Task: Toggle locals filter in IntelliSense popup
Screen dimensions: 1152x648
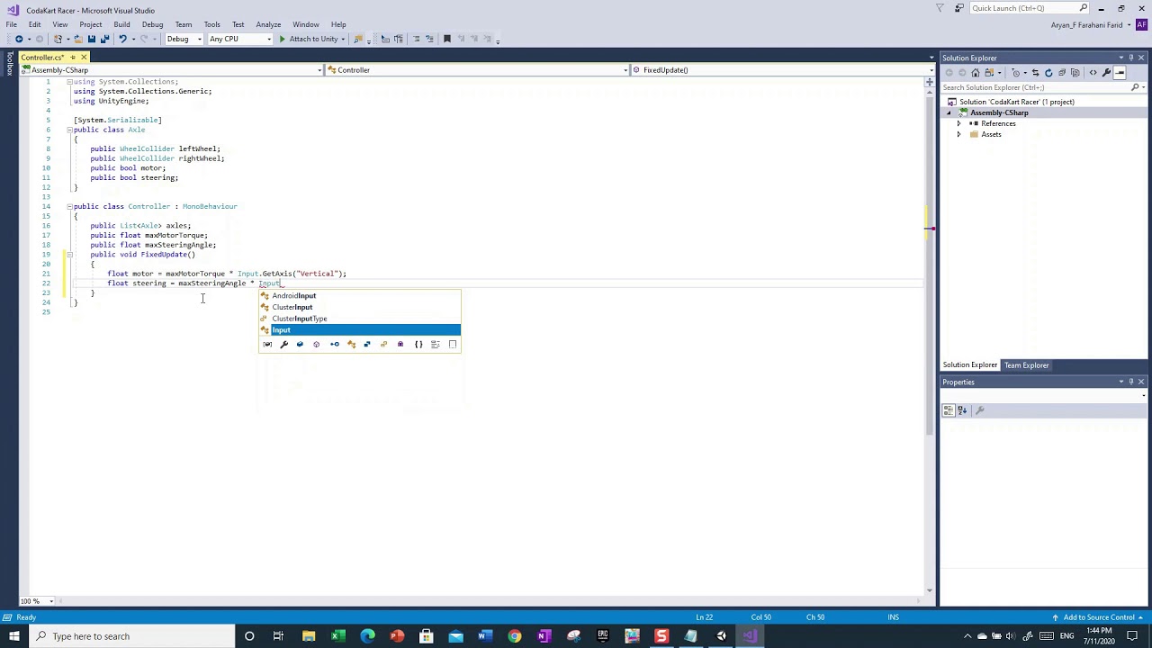Action: click(267, 344)
